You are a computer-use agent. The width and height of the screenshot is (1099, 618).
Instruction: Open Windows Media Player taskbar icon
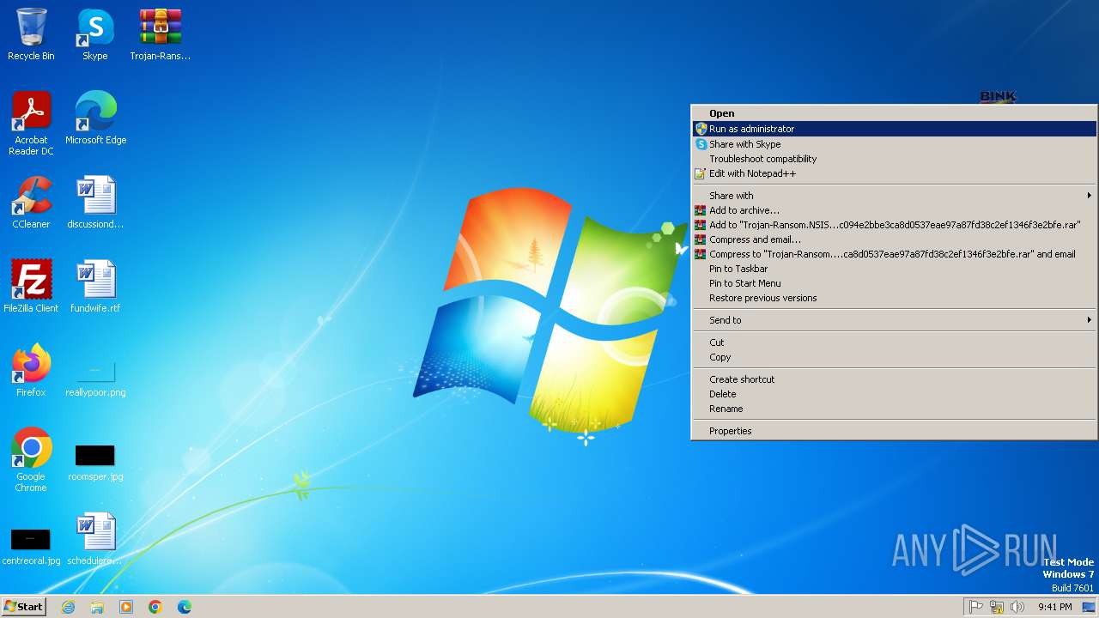[126, 607]
